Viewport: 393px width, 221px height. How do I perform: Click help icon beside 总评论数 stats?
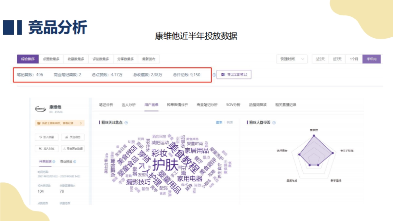pos(214,75)
